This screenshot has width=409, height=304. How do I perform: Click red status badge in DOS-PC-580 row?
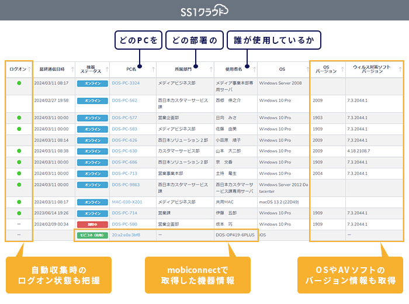point(92,224)
